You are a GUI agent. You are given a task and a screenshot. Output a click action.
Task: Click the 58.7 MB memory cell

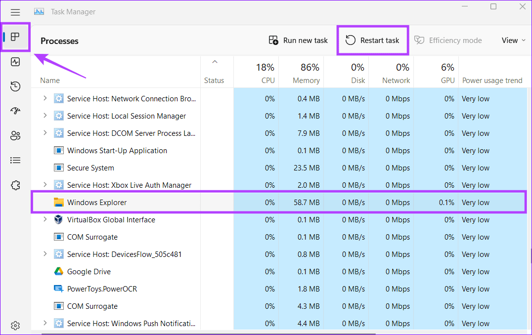(x=307, y=203)
